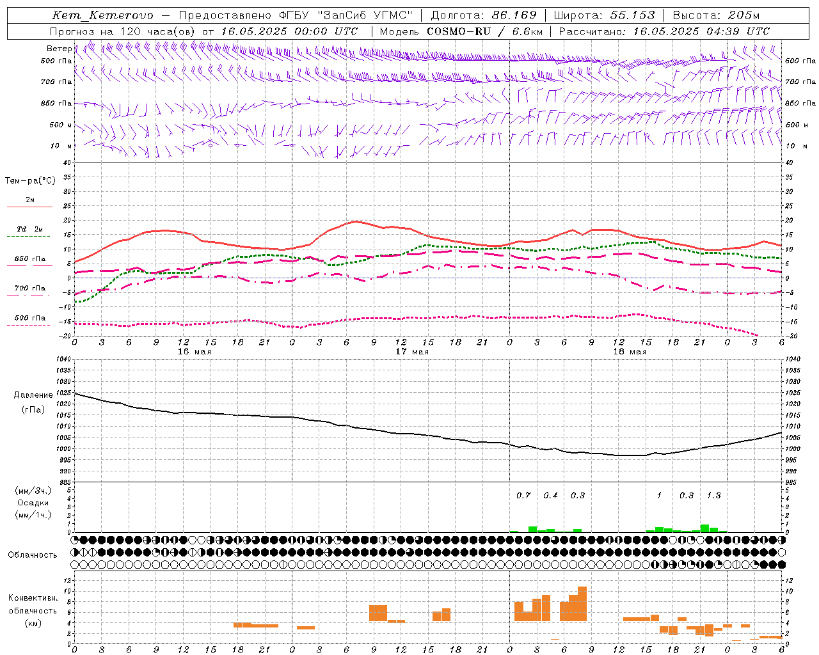Viewport: 819px width, 655px height.
Task: Select the 'Рассчитано: 16.05.2025 04:39 UTC' timestamp
Action: pyautogui.click(x=664, y=31)
